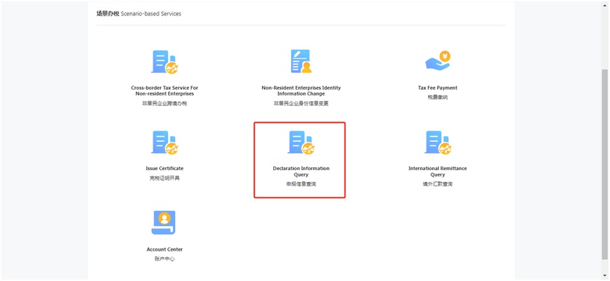
Task: Click Chinese caption 账户中心
Action: coord(164,259)
